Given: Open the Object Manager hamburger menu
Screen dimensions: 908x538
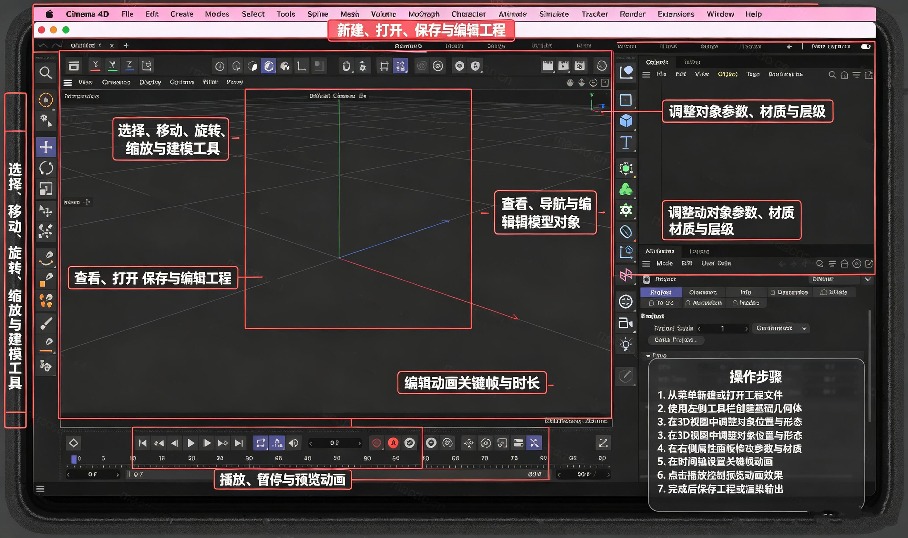Looking at the screenshot, I should click(x=646, y=75).
